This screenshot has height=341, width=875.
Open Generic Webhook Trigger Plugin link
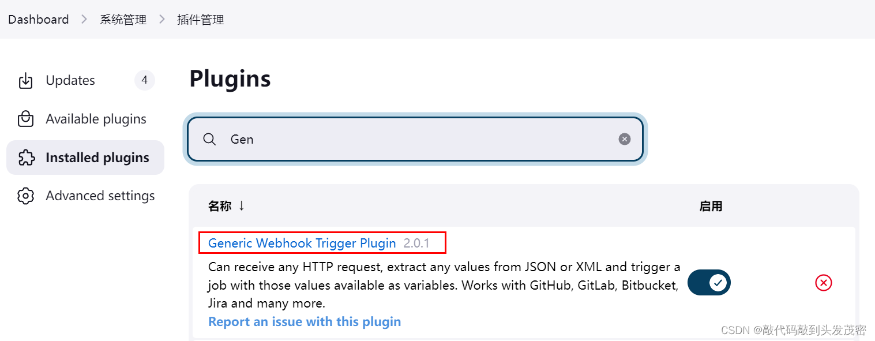[302, 243]
